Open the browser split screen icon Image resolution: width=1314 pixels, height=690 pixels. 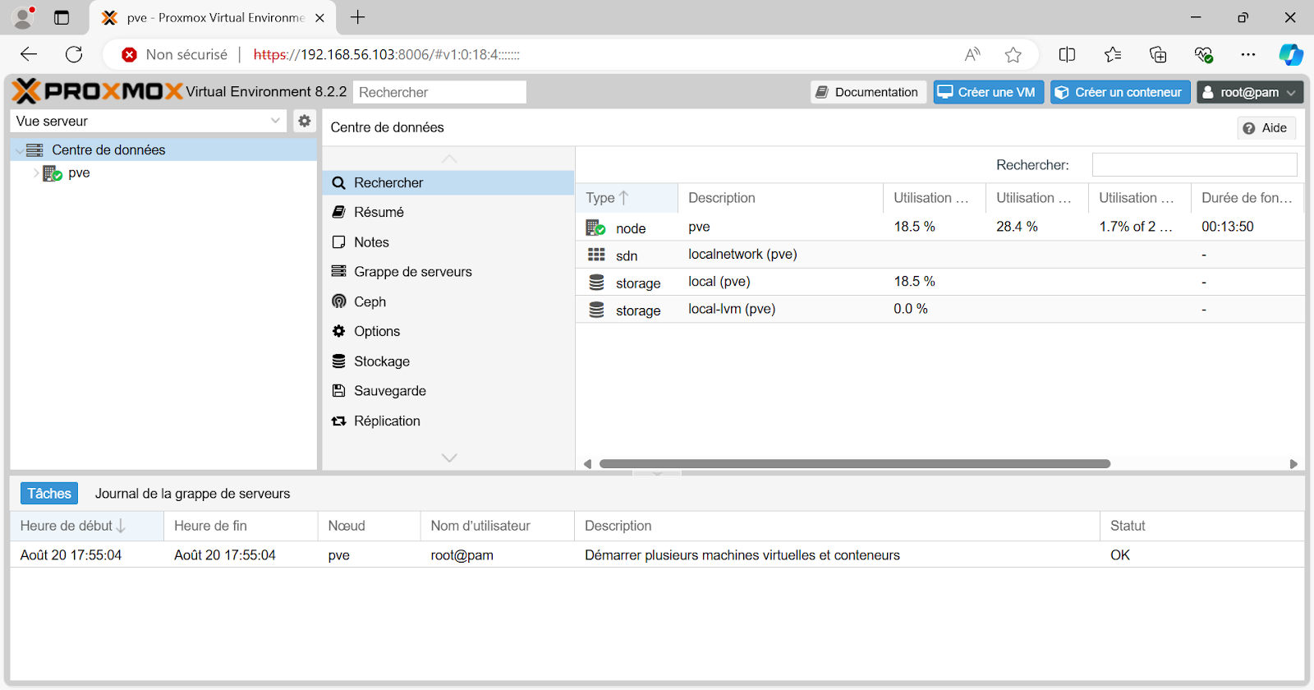1067,55
